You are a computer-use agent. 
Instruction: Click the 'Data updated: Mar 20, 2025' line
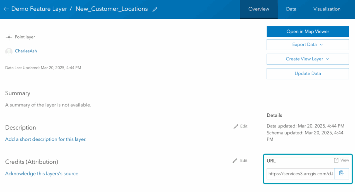[x=305, y=126]
